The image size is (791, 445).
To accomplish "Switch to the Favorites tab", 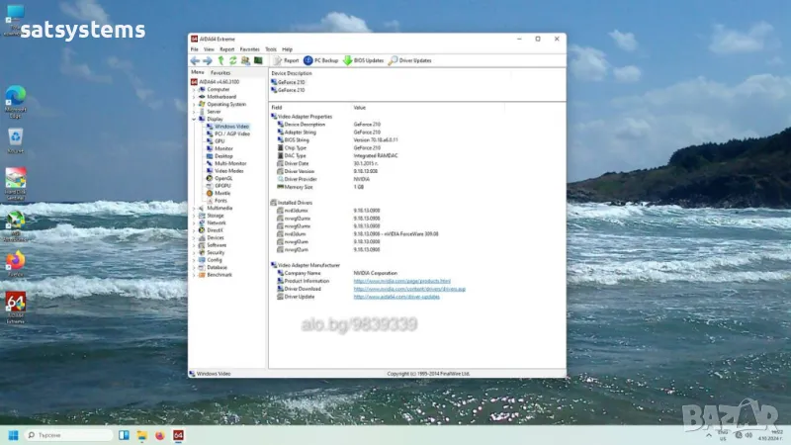I will click(220, 72).
